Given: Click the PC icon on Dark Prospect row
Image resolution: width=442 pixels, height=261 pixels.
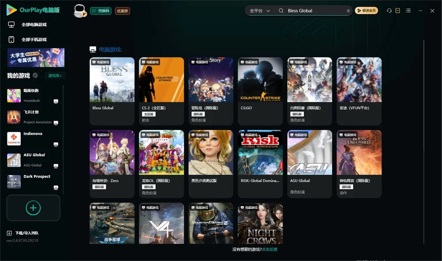Looking at the screenshot, I should tap(56, 188).
